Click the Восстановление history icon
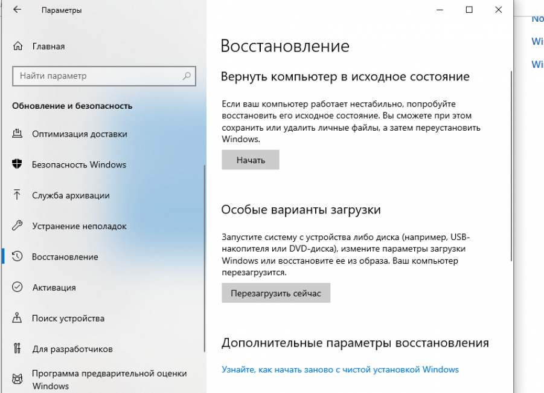544x393 pixels. pos(17,256)
